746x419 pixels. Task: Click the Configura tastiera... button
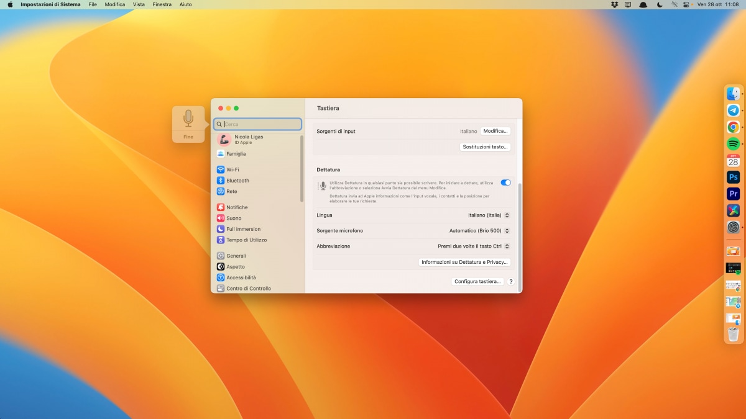tap(477, 282)
